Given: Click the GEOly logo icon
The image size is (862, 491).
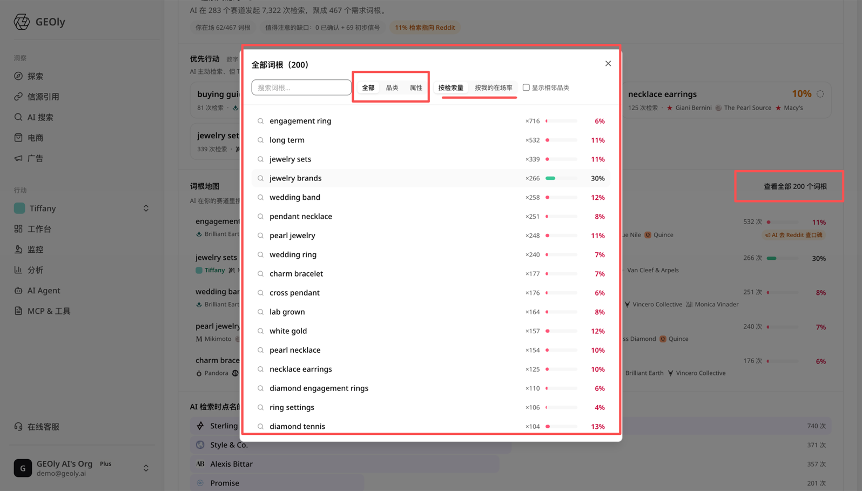Looking at the screenshot, I should [22, 22].
